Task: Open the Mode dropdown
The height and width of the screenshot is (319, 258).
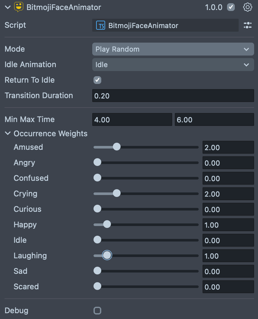Action: coord(173,49)
